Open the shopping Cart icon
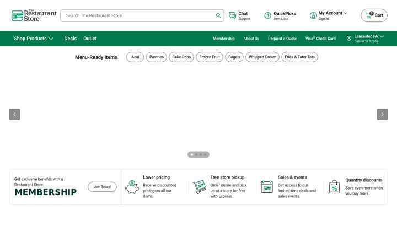Screen dimensions: 397x248 (369, 15)
